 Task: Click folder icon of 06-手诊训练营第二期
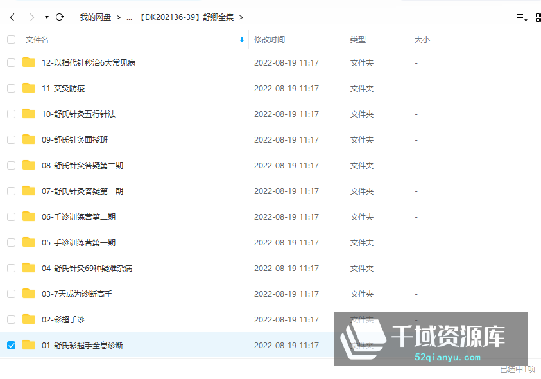[29, 216]
